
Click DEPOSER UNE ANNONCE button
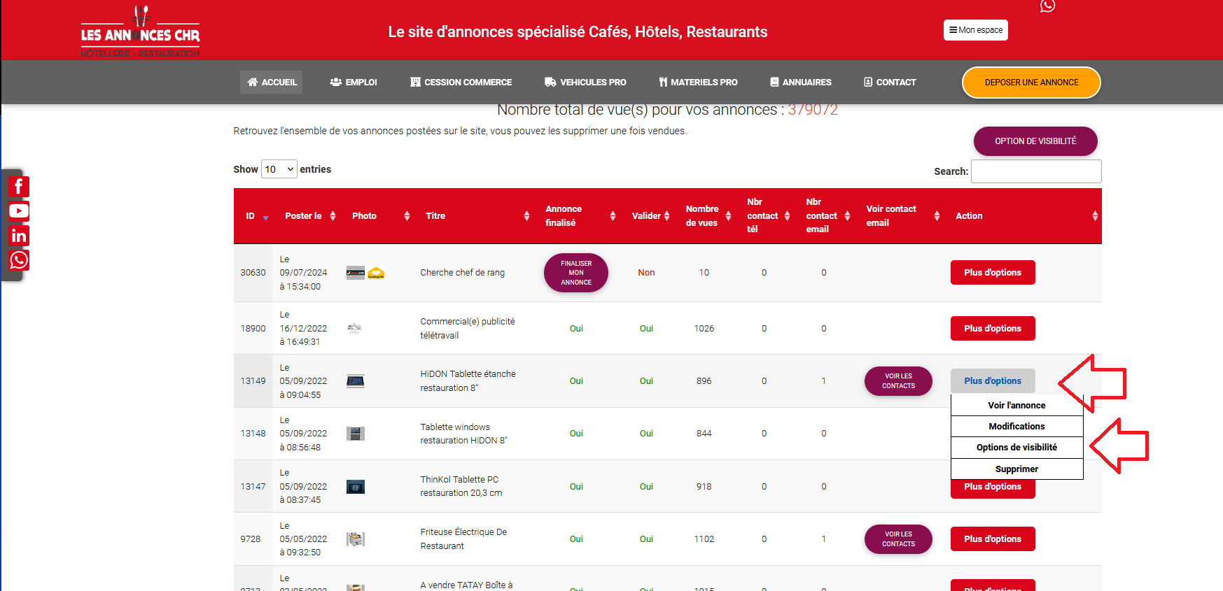1031,83
